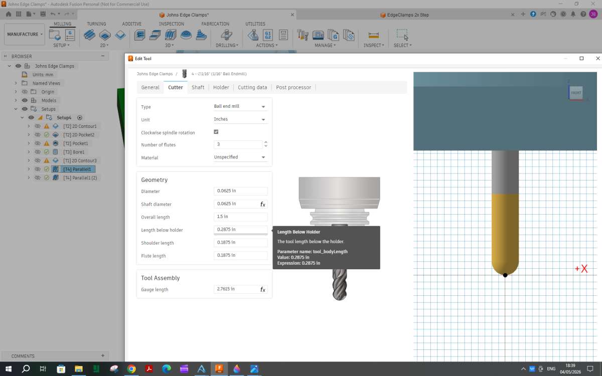
Task: Click the fx icon beside Shaft diameter
Action: pos(263,205)
